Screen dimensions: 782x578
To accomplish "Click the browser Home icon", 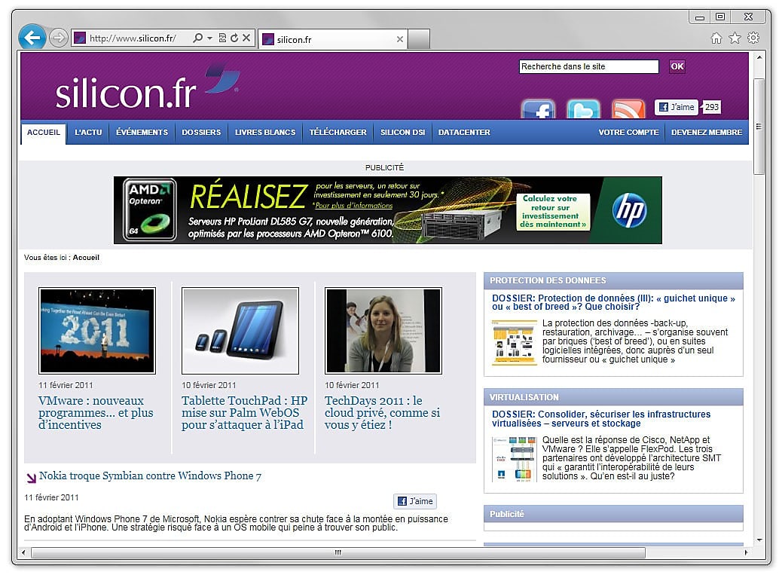I will [x=716, y=38].
